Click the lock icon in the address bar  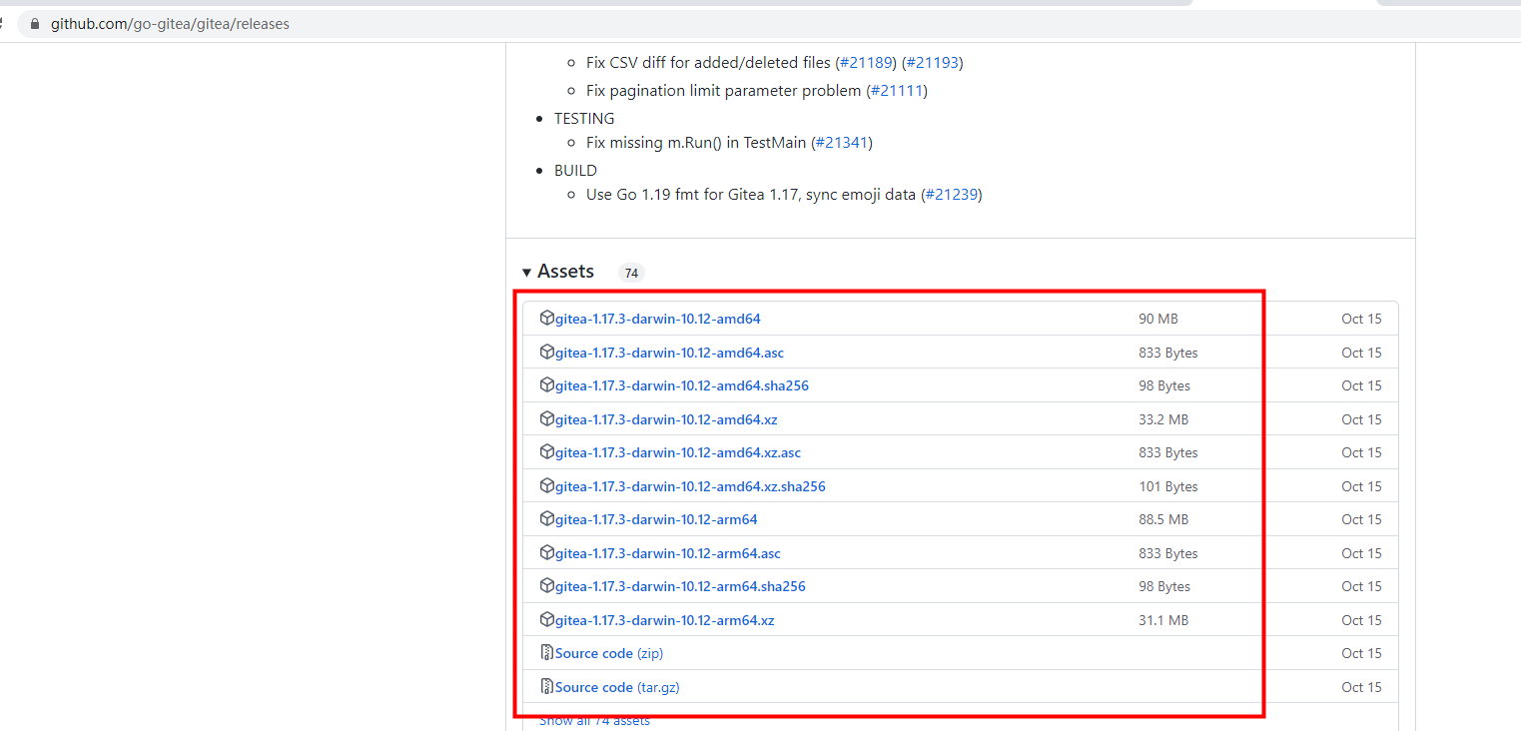coord(35,24)
